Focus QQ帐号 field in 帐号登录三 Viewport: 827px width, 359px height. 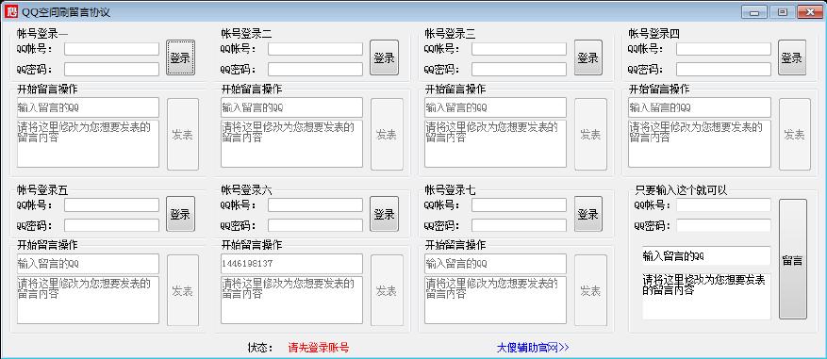tap(519, 49)
